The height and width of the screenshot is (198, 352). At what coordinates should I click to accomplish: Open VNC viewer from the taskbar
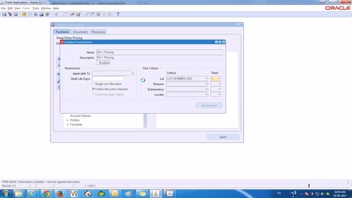click(x=74, y=194)
